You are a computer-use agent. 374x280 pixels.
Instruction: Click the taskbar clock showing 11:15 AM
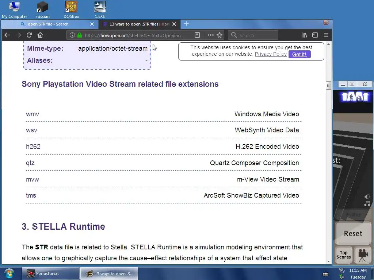[358, 270]
